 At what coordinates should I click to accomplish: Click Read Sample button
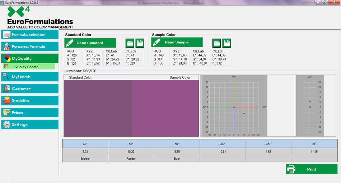177,42
